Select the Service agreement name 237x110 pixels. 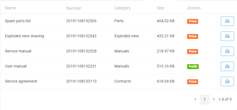(21, 81)
